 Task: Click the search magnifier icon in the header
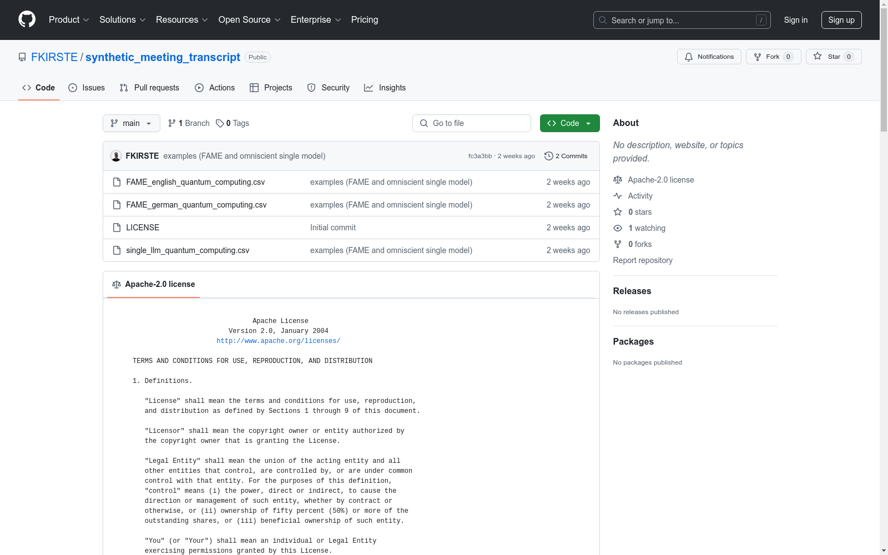click(603, 20)
